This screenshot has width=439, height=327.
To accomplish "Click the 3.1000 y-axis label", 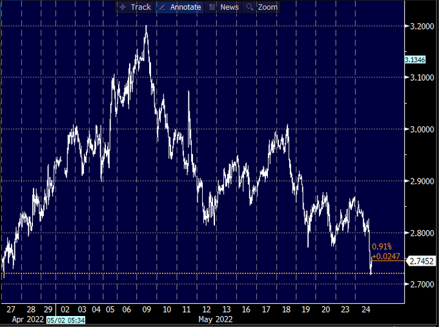I will [x=422, y=78].
